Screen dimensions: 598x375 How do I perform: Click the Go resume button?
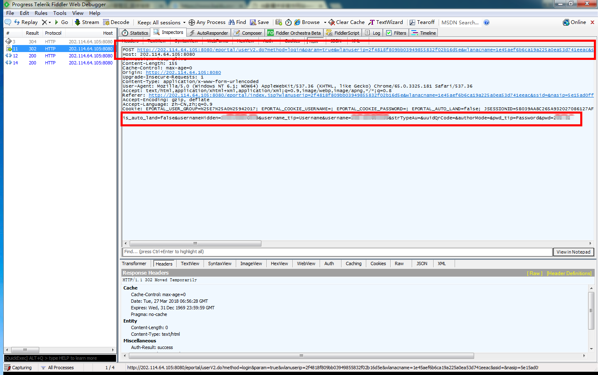(x=61, y=22)
